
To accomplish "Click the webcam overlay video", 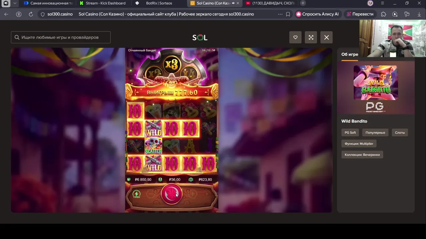I will coord(393,39).
